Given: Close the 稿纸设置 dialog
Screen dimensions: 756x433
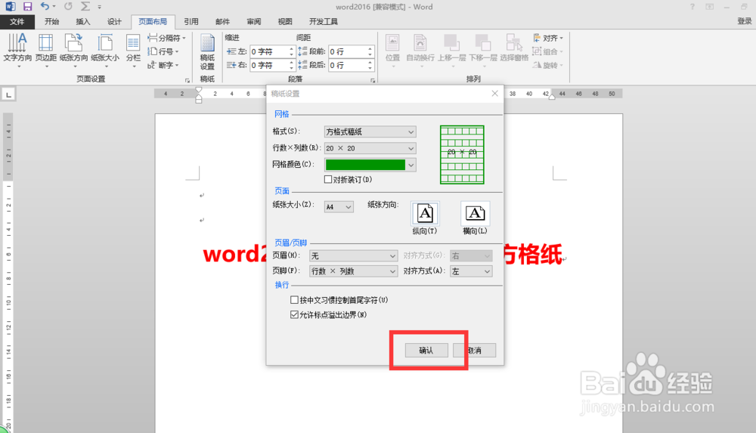Looking at the screenshot, I should (x=494, y=93).
